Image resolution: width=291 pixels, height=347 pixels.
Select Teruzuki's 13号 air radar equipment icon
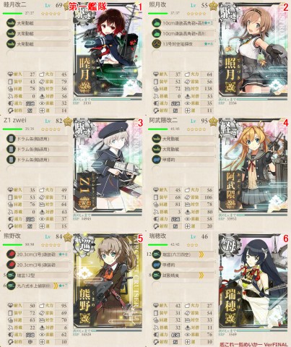(157, 44)
